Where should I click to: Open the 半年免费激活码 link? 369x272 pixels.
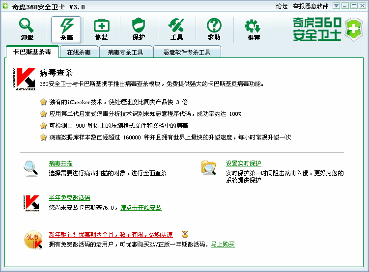click(70, 198)
